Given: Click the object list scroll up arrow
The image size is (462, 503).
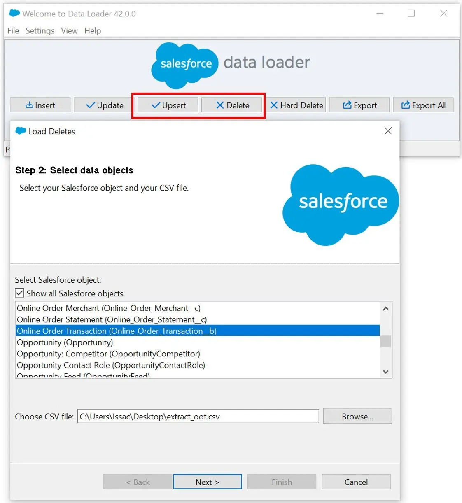Looking at the screenshot, I should click(386, 308).
